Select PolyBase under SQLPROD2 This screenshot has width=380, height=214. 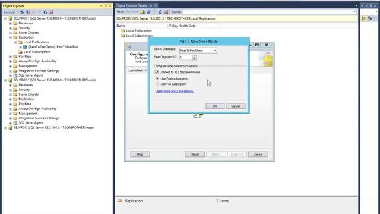point(25,104)
